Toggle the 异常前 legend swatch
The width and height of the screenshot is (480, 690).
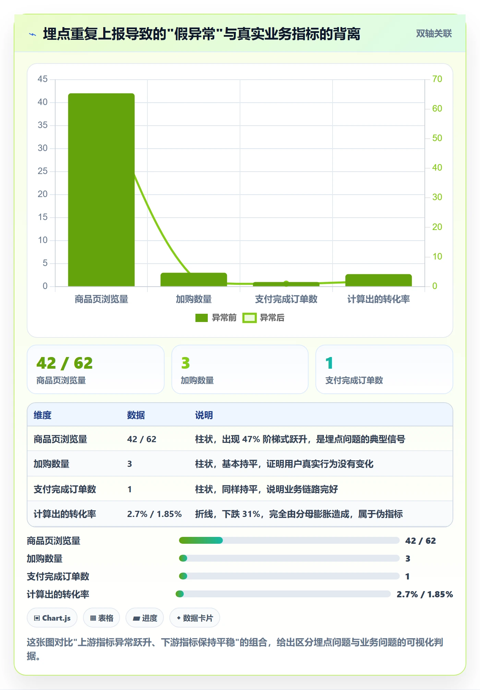click(x=202, y=318)
